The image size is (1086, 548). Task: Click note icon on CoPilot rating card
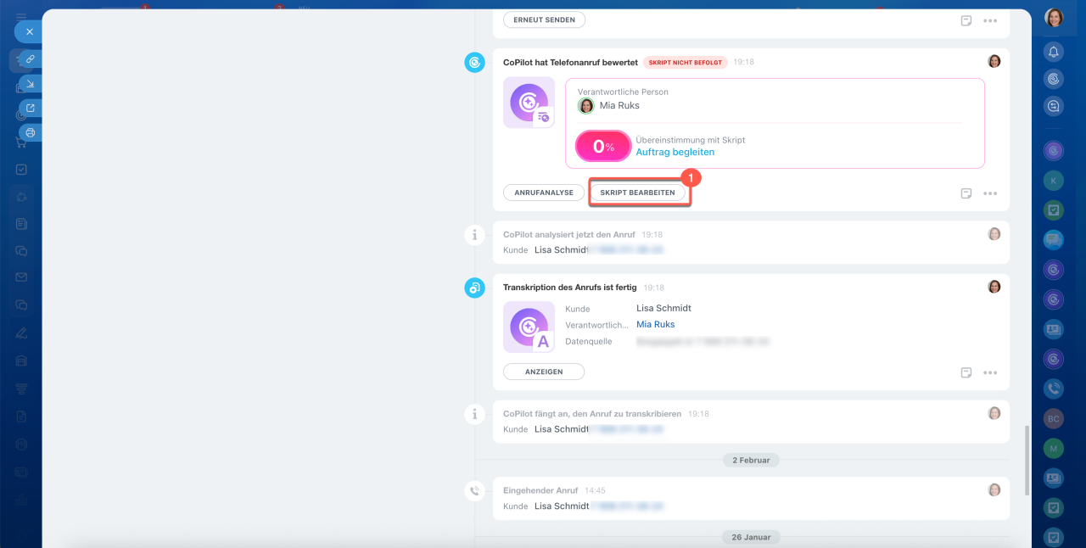[966, 193]
